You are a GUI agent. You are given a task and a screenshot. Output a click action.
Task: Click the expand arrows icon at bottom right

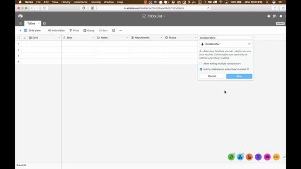click(x=284, y=157)
